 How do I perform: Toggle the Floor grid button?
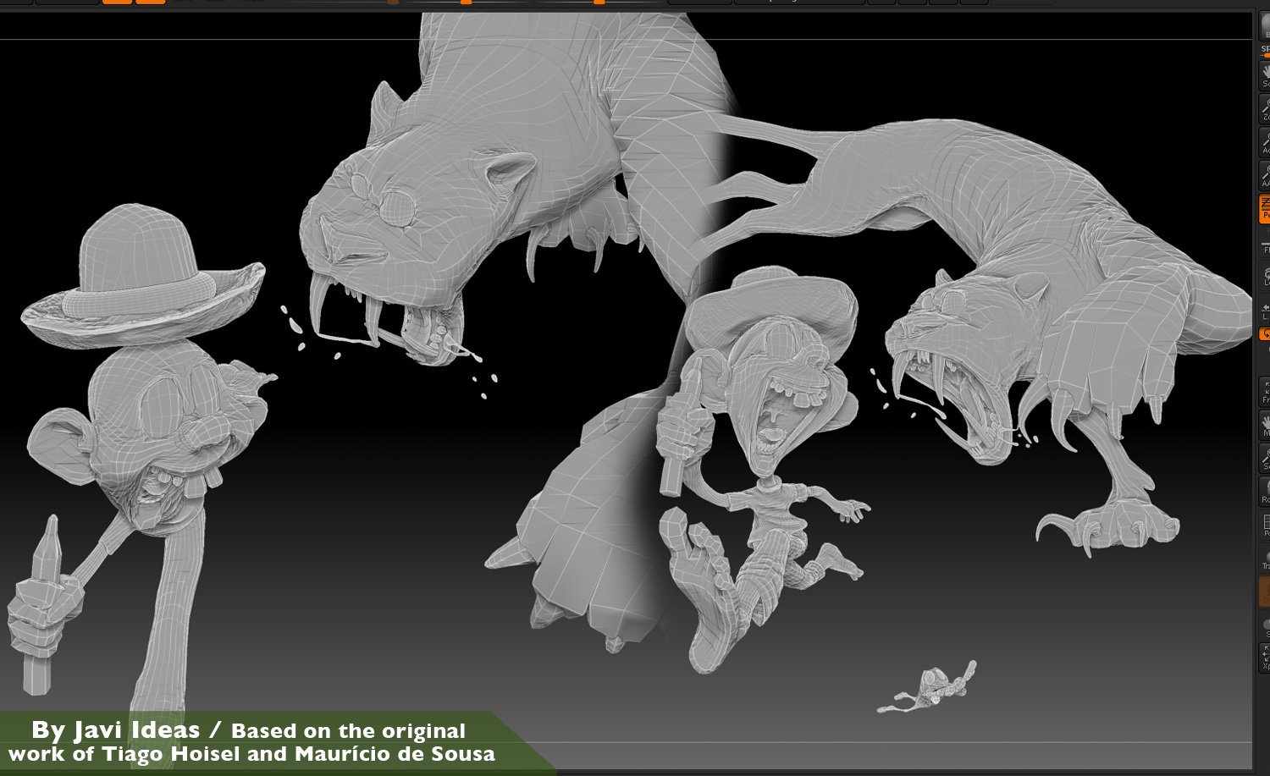point(1265,241)
